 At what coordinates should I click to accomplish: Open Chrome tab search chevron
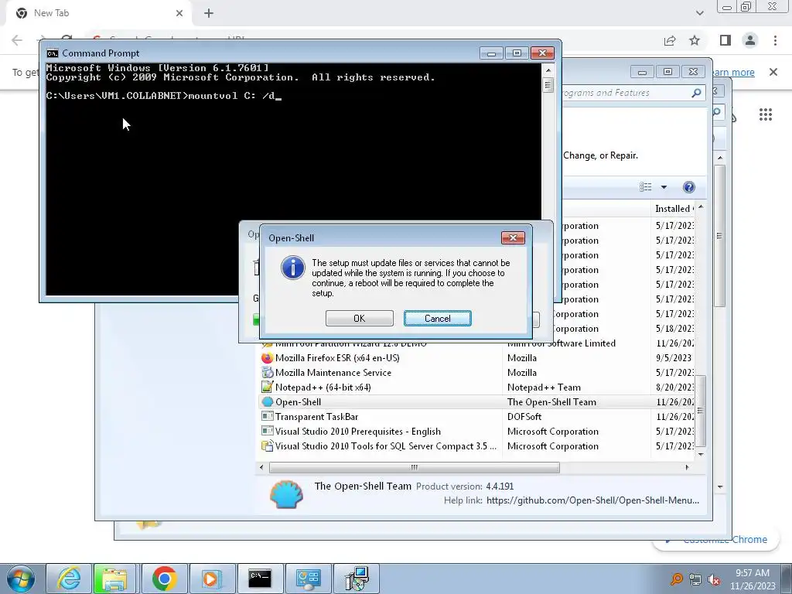pyautogui.click(x=699, y=13)
